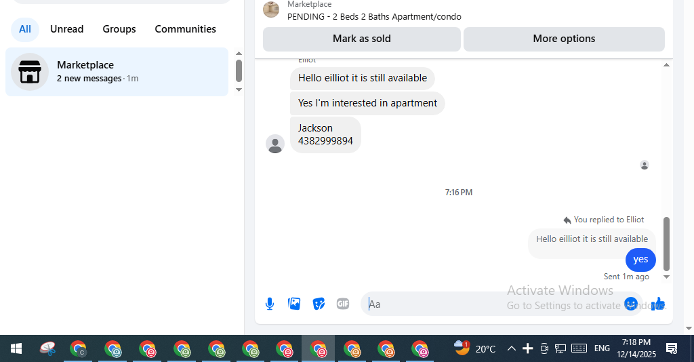The image size is (694, 362).
Task: Open the emoji picker in message field
Action: click(631, 304)
